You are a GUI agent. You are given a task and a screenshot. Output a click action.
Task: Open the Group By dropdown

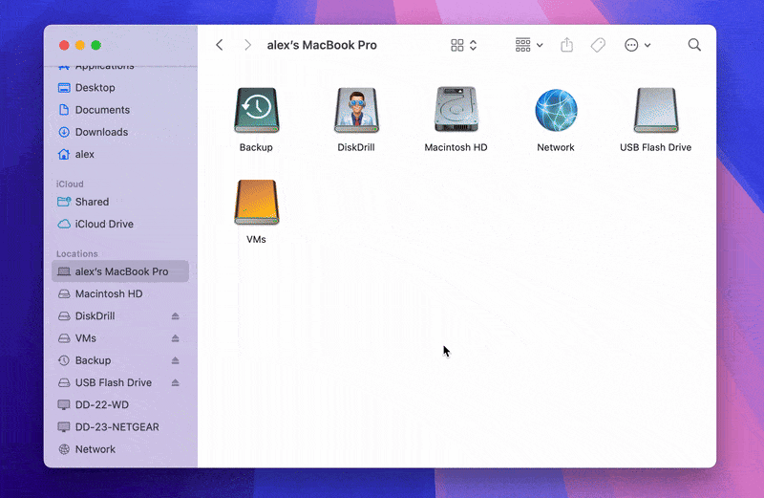529,45
